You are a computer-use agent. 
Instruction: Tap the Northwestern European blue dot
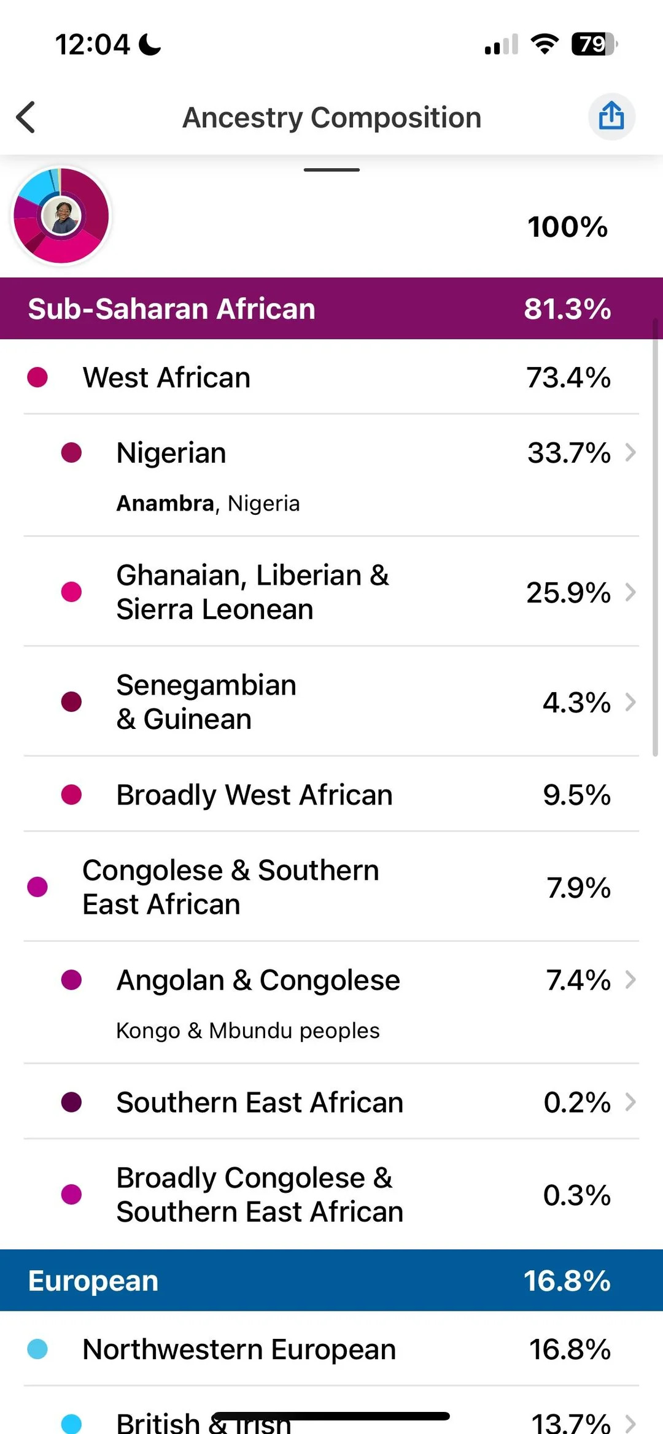pyautogui.click(x=37, y=1349)
